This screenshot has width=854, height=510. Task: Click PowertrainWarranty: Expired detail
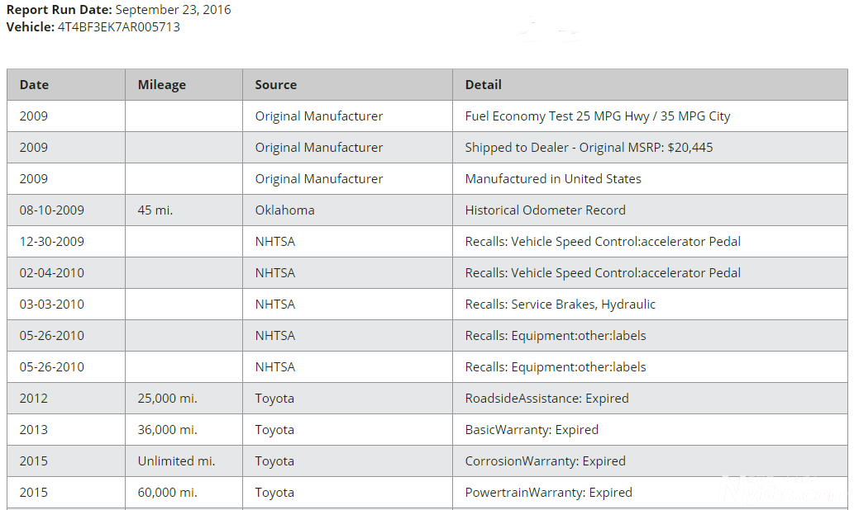point(548,493)
